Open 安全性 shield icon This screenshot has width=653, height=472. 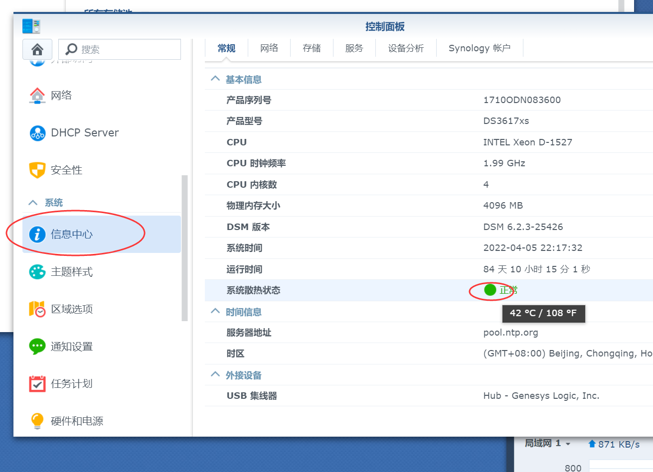37,170
